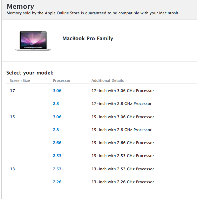Screen dimensions: 197x199
Task: Select 2.8 processor for 17-inch model
Action: (x=56, y=104)
